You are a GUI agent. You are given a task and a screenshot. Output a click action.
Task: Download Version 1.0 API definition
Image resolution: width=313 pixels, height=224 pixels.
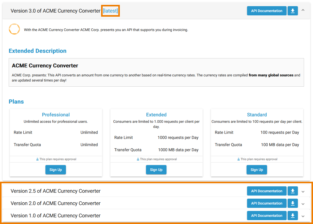tap(292, 216)
